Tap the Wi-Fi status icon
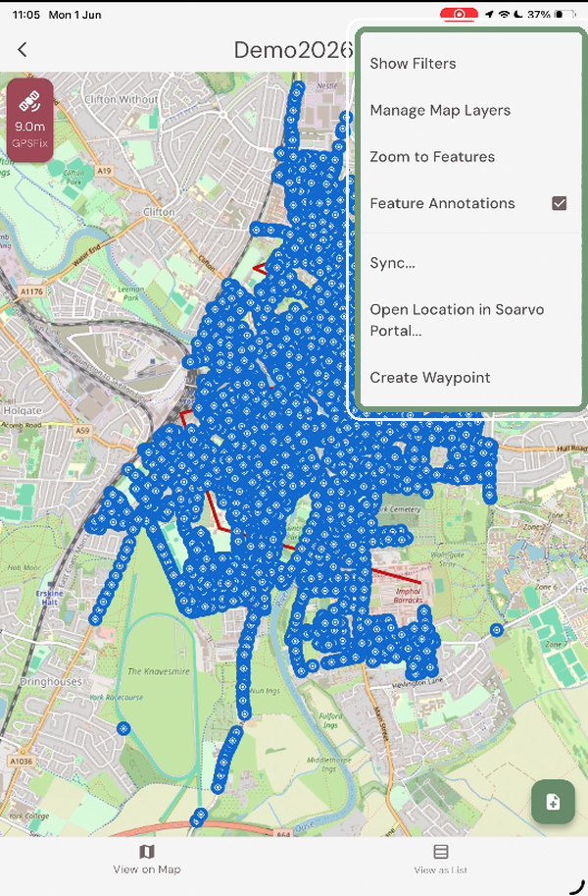The image size is (588, 896). click(504, 15)
